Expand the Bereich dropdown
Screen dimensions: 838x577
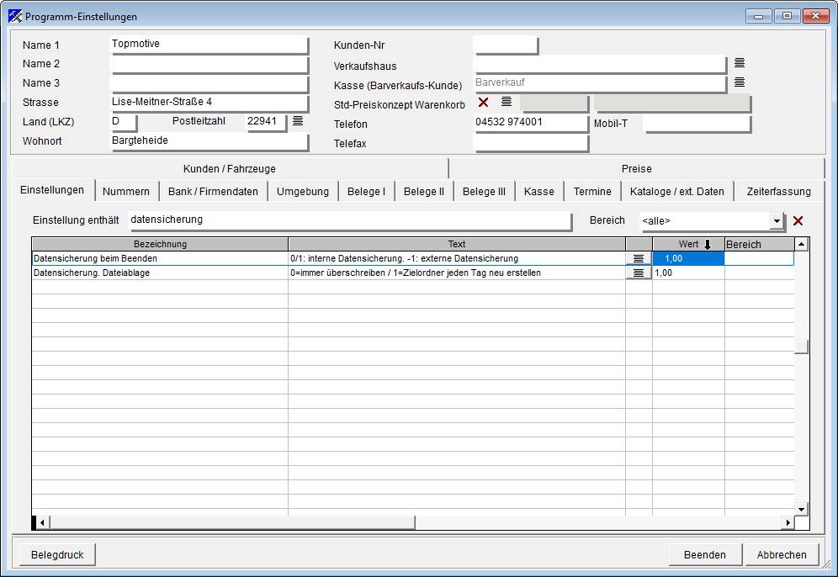click(x=776, y=220)
